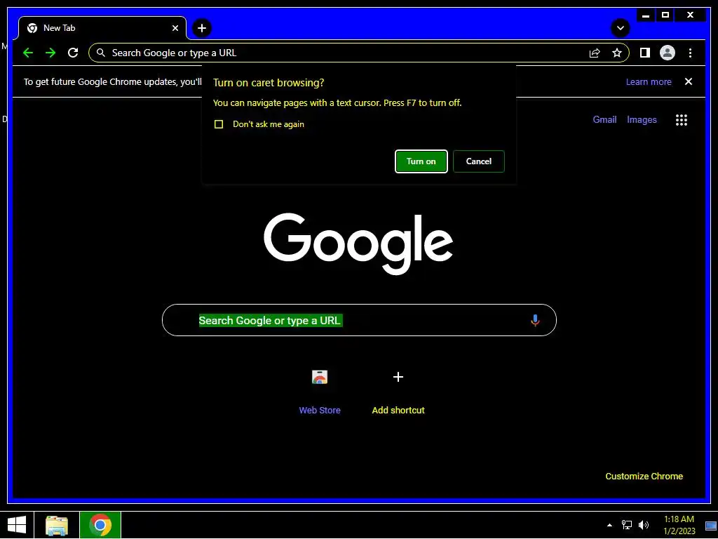718x539 pixels.
Task: Open the profile avatar menu
Action: point(668,53)
